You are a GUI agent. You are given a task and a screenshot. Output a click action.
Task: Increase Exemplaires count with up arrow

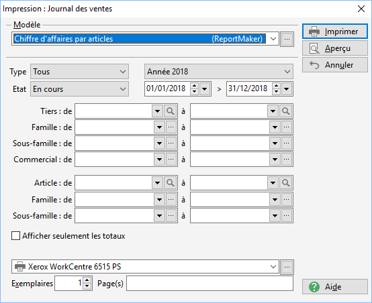pos(87,280)
